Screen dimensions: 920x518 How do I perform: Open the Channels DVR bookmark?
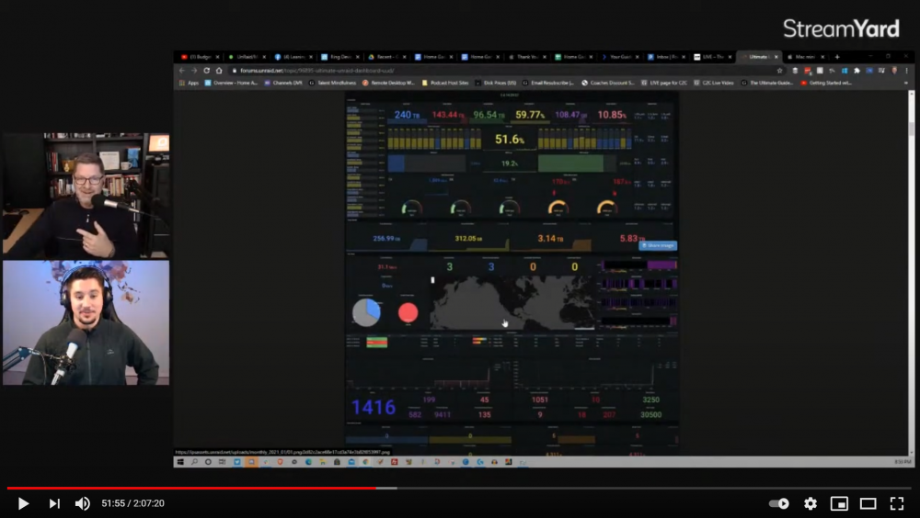click(x=283, y=83)
